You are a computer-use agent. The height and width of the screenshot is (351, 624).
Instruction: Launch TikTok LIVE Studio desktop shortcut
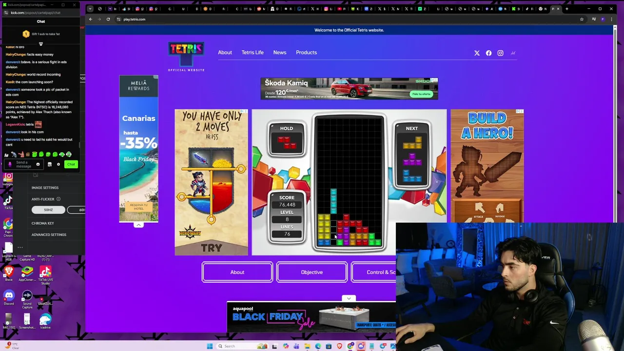(x=45, y=275)
